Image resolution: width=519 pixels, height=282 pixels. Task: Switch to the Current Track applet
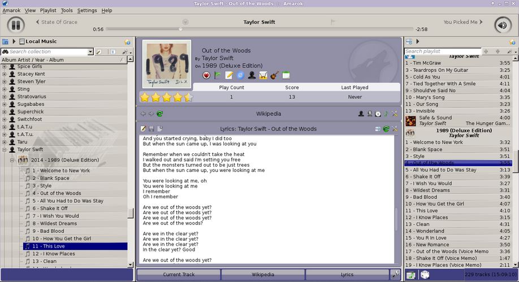[x=179, y=275]
